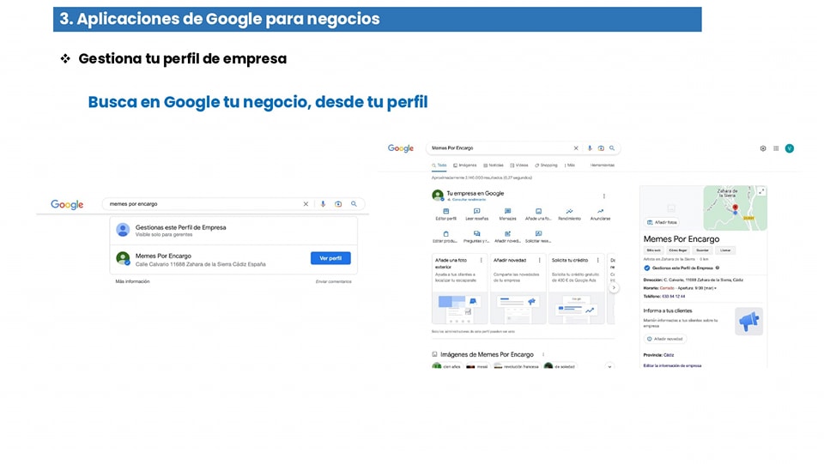Open Google settings gear icon
This screenshot has height=464, width=824.
coord(763,148)
